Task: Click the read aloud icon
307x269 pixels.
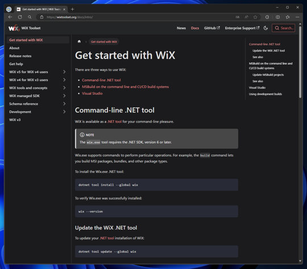Action: (246, 17)
